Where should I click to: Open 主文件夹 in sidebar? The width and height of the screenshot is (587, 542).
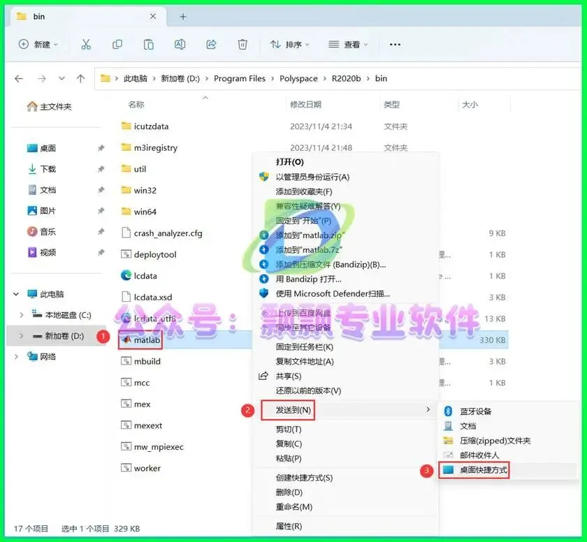click(x=49, y=107)
